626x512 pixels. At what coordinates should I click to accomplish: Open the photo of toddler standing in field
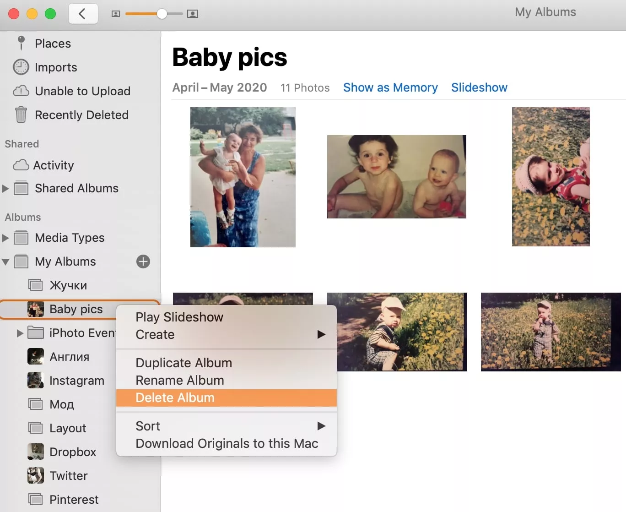551,332
